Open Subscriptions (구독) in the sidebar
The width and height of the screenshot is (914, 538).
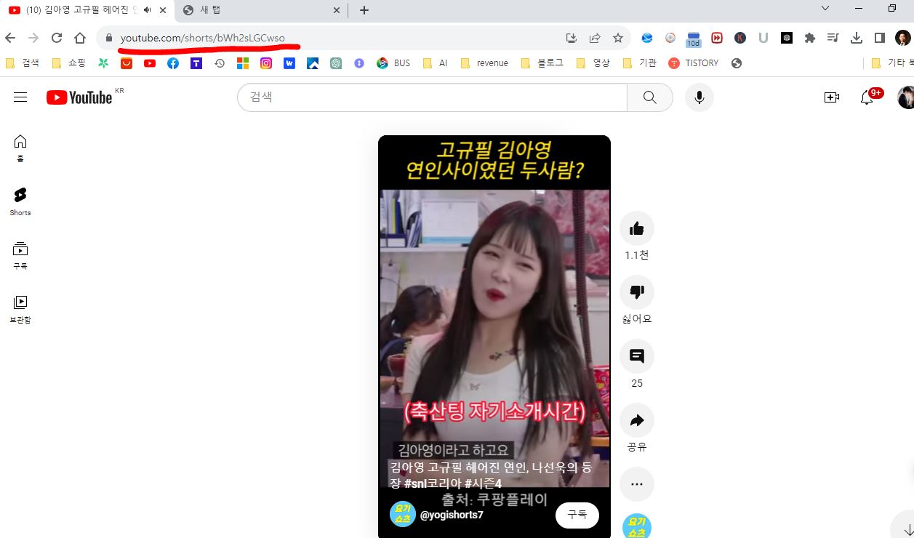pyautogui.click(x=20, y=255)
